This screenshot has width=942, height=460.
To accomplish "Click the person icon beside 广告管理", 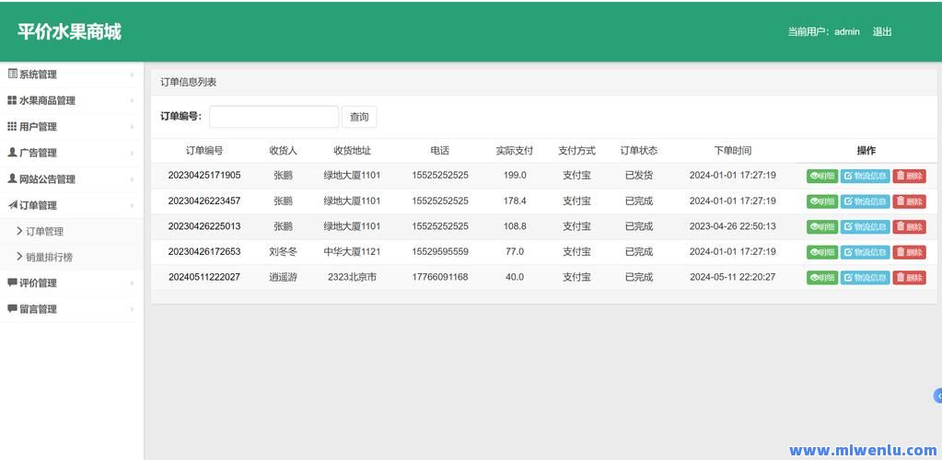I will (13, 153).
